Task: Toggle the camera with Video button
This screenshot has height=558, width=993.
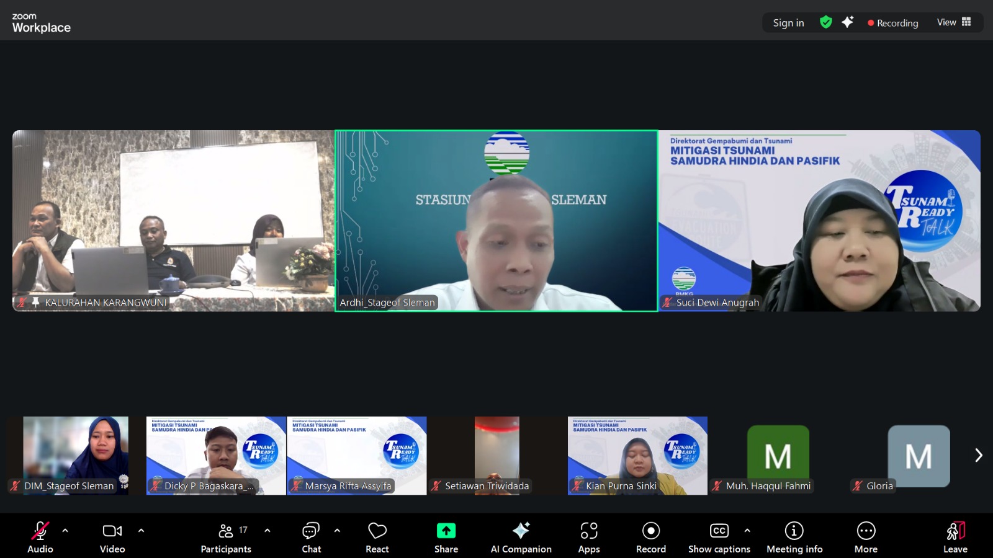Action: pyautogui.click(x=112, y=538)
